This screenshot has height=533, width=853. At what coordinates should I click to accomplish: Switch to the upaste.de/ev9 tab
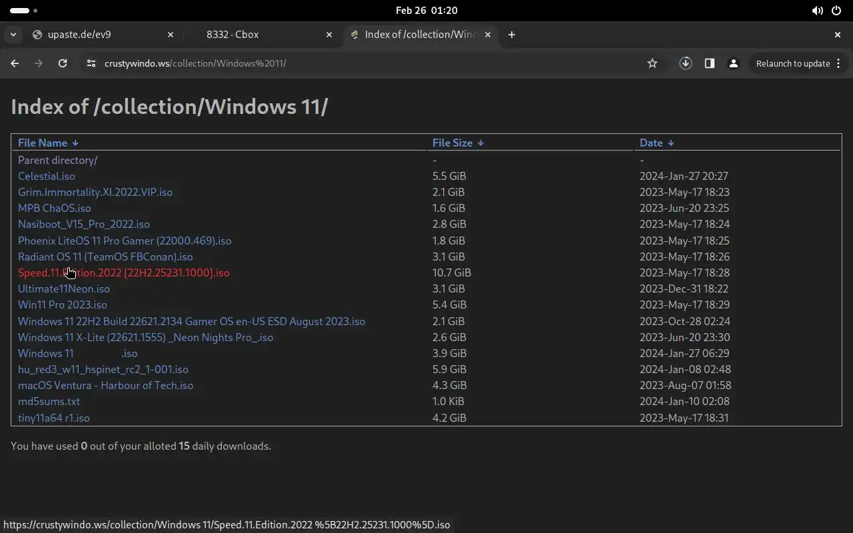point(103,35)
